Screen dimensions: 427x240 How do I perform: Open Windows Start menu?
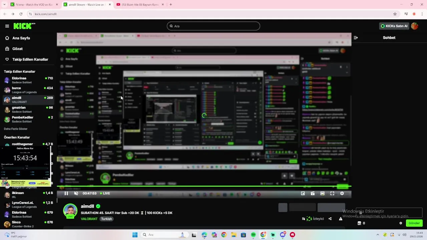[135, 235]
